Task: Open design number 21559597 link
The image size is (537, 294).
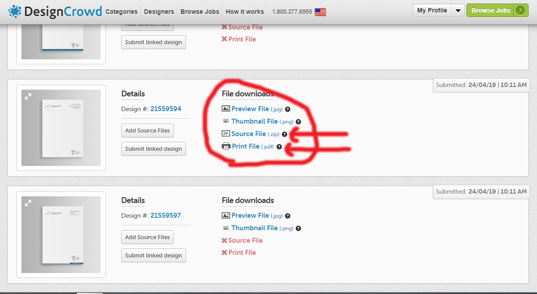Action: pyautogui.click(x=166, y=215)
